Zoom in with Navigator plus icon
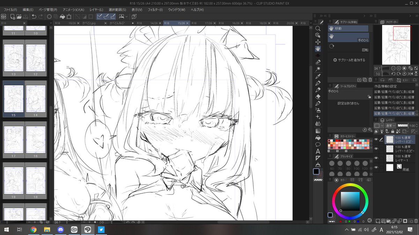Viewport: 419px width, 235px height. coord(399,68)
